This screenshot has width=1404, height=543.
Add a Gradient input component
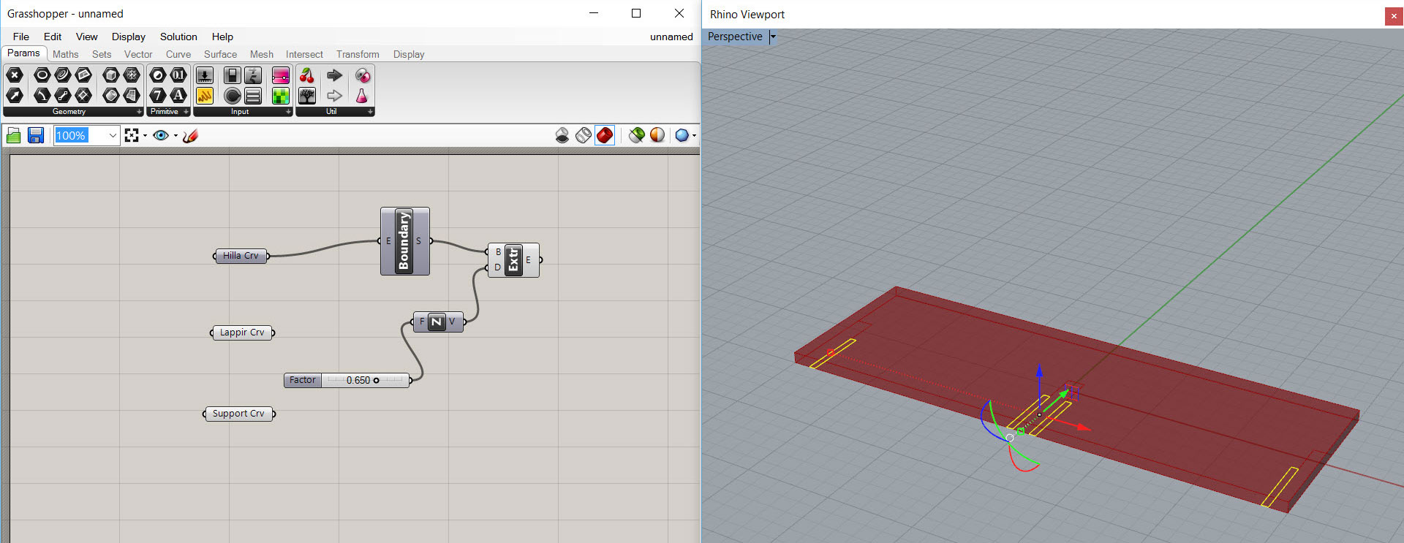[x=281, y=75]
